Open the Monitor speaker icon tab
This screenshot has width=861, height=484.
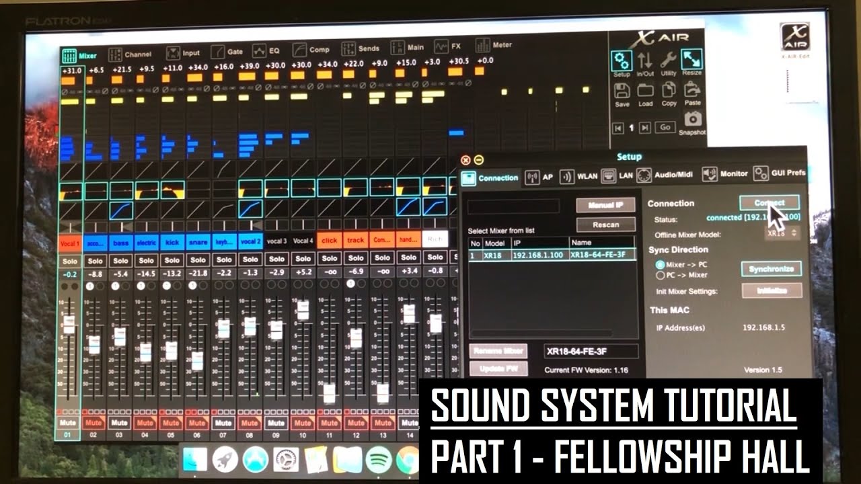pos(724,174)
